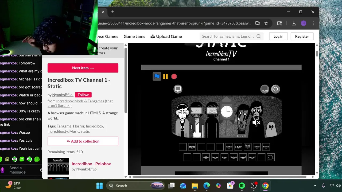Select the 'it worked!' sound box
This screenshot has height=192, width=342.
(x=266, y=147)
